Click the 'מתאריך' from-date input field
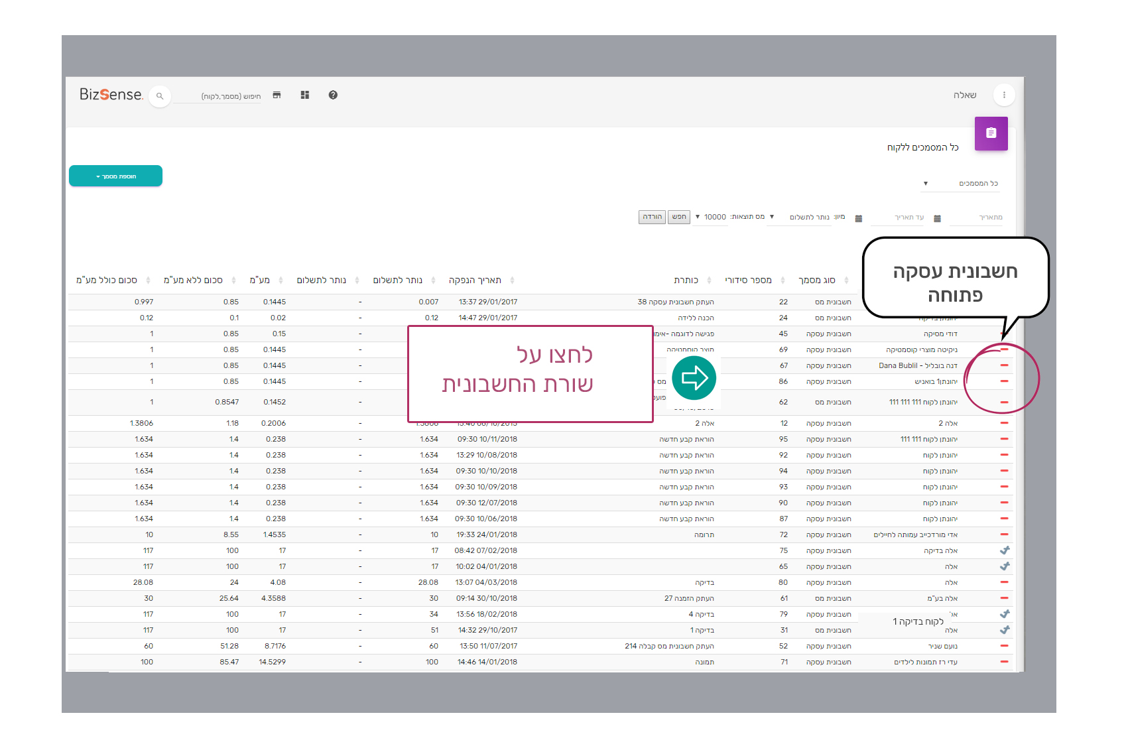 [976, 218]
